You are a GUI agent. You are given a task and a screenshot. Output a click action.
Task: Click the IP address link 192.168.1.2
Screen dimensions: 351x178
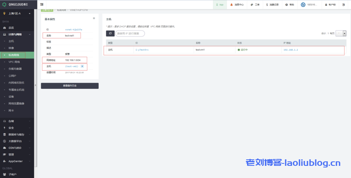pyautogui.click(x=290, y=50)
